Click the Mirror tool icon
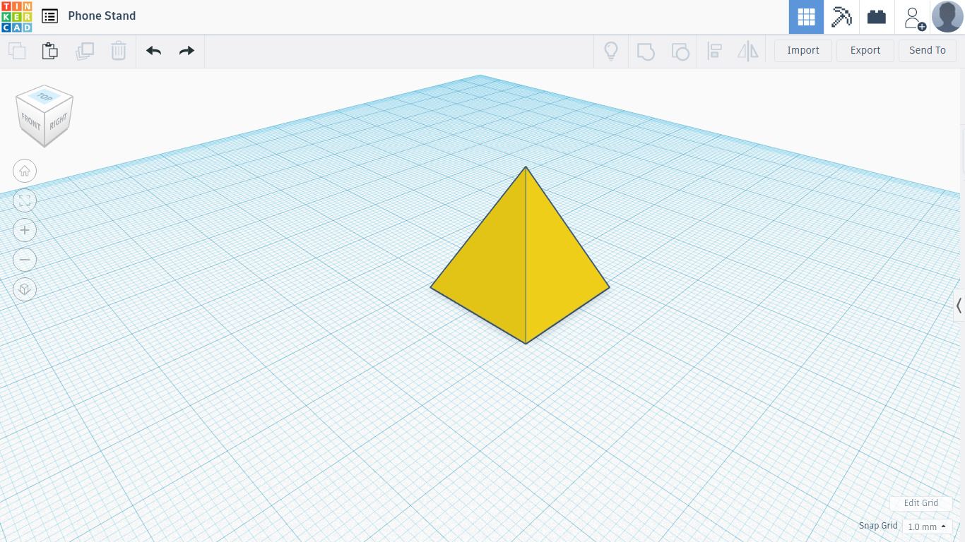Image resolution: width=965 pixels, height=542 pixels. pyautogui.click(x=747, y=51)
